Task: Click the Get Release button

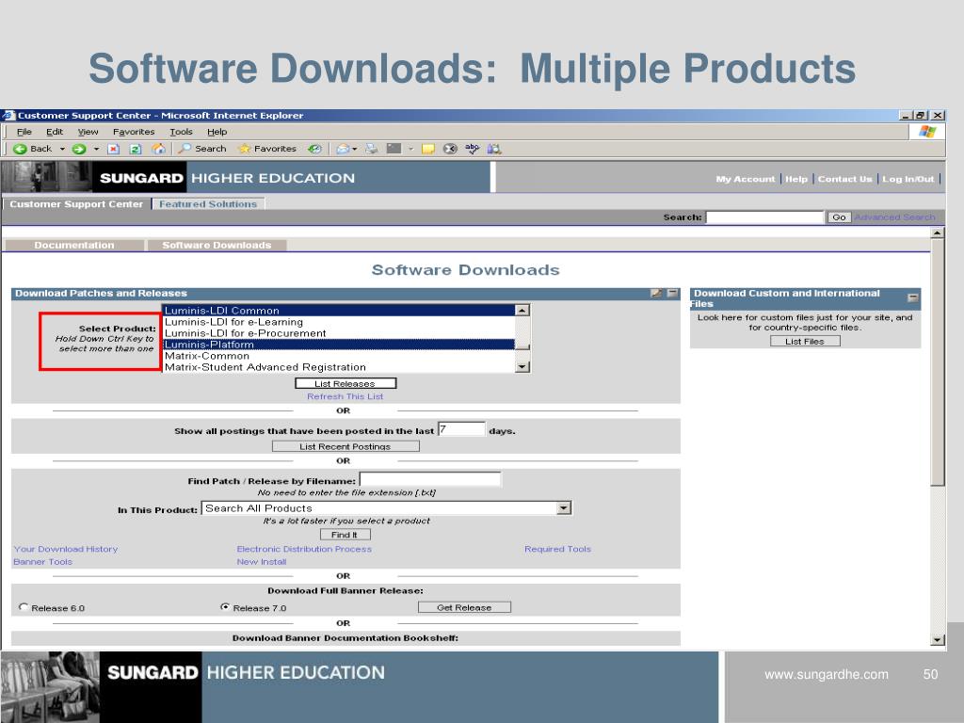Action: coord(464,607)
